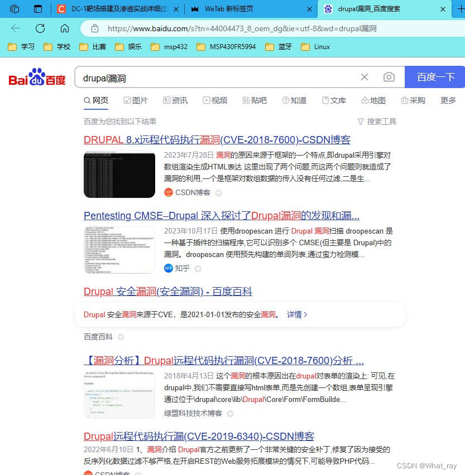
Task: Expand dropdown arrow beside 百度百科 source
Action: (121, 337)
